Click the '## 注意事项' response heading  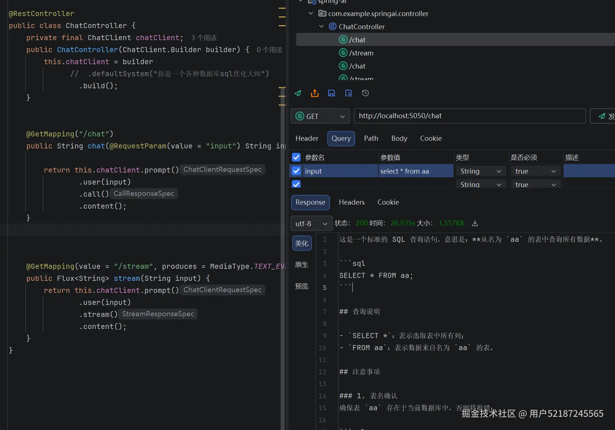[x=360, y=372]
